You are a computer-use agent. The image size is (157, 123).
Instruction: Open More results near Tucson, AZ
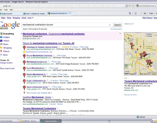click(39, 93)
